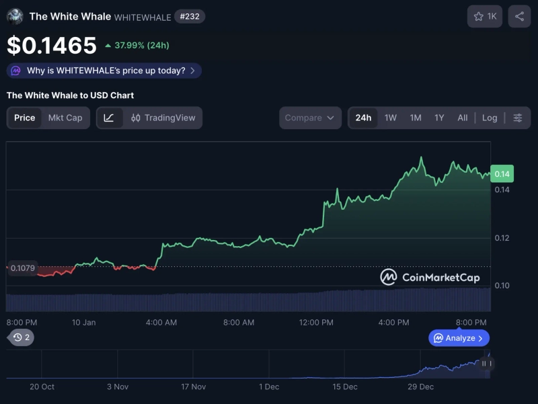Viewport: 538px width, 404px height.
Task: Expand the Analyze button chevron
Action: (x=480, y=338)
